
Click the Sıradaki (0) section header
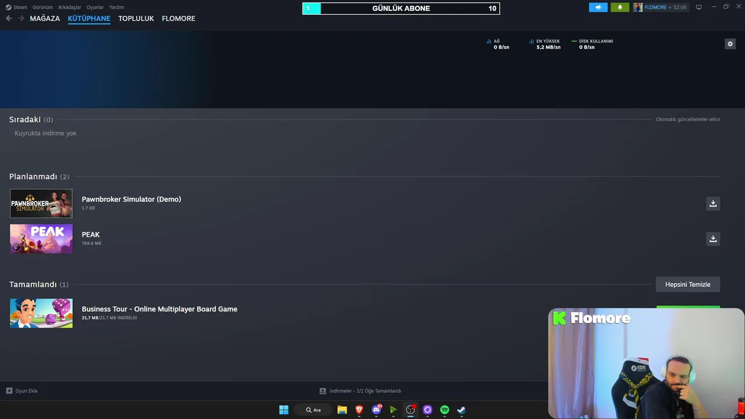pos(31,119)
